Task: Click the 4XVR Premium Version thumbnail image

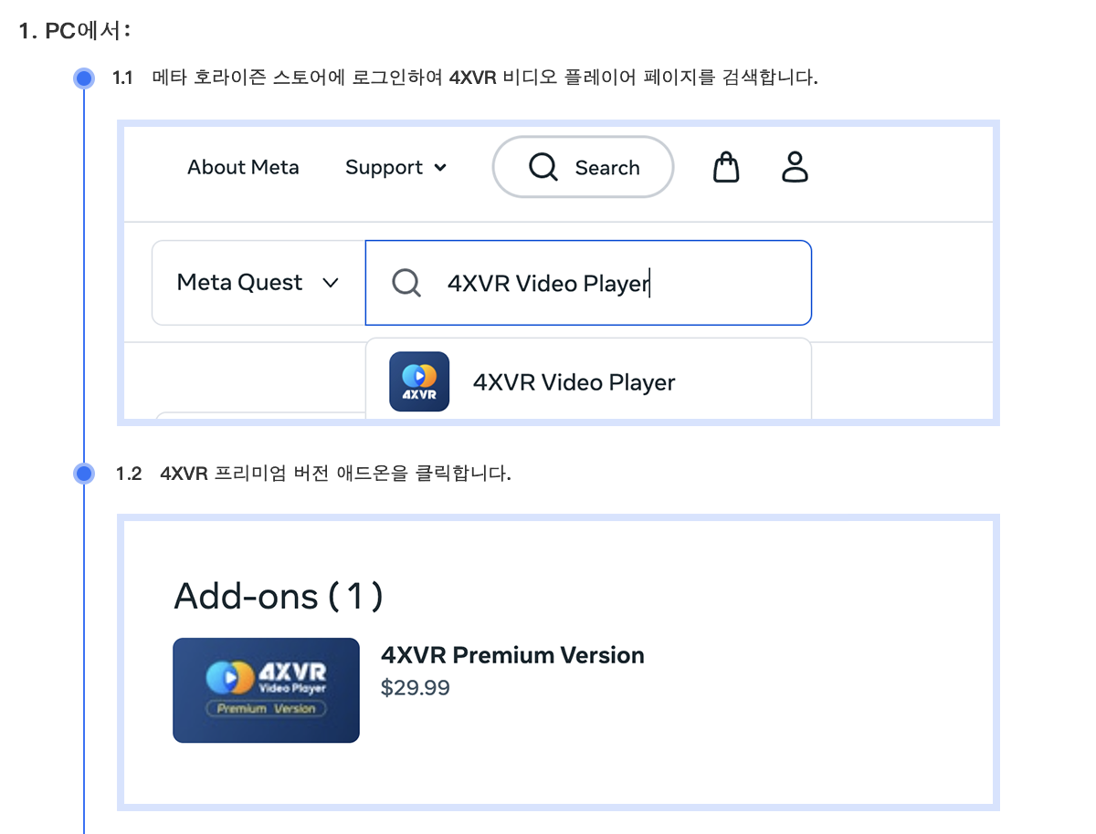Action: [x=266, y=690]
